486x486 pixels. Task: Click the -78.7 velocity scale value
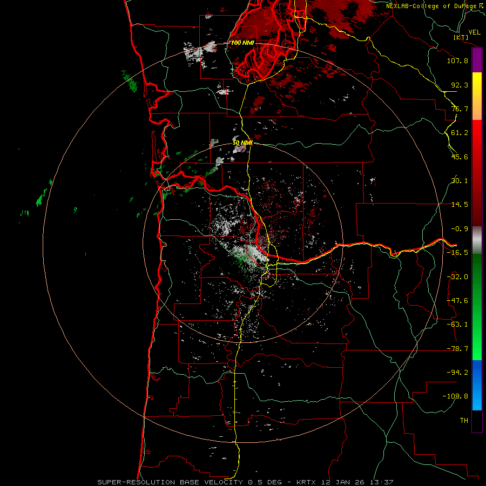[457, 349]
